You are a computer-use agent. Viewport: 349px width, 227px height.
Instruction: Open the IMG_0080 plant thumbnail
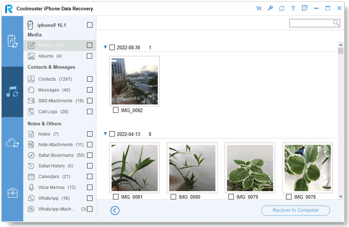coord(192,168)
